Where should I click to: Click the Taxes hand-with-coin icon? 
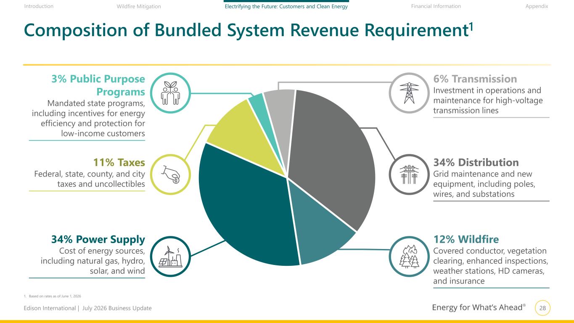[x=171, y=175]
